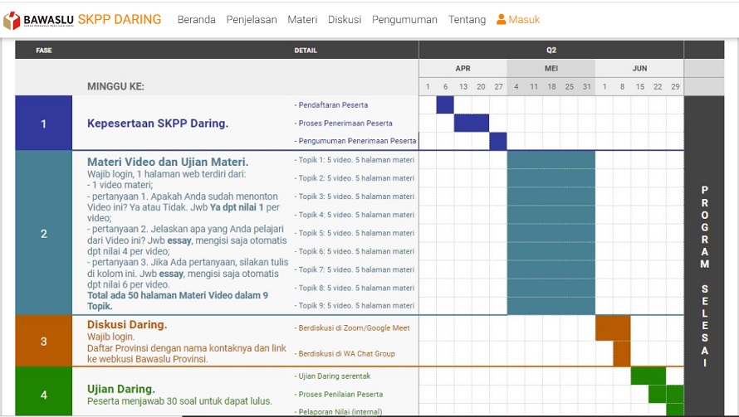Click the Bawaslu logo icon
Viewport: 739px width, 417px height.
tap(12, 20)
